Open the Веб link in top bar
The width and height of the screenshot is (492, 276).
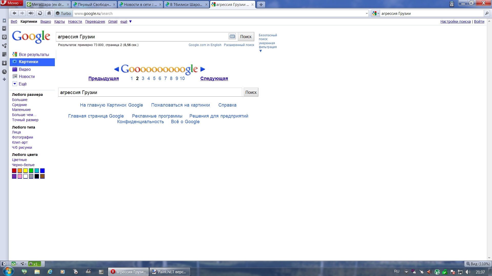tap(14, 21)
